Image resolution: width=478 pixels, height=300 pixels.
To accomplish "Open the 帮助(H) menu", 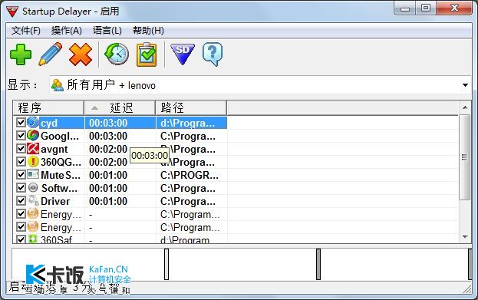I will click(x=148, y=31).
